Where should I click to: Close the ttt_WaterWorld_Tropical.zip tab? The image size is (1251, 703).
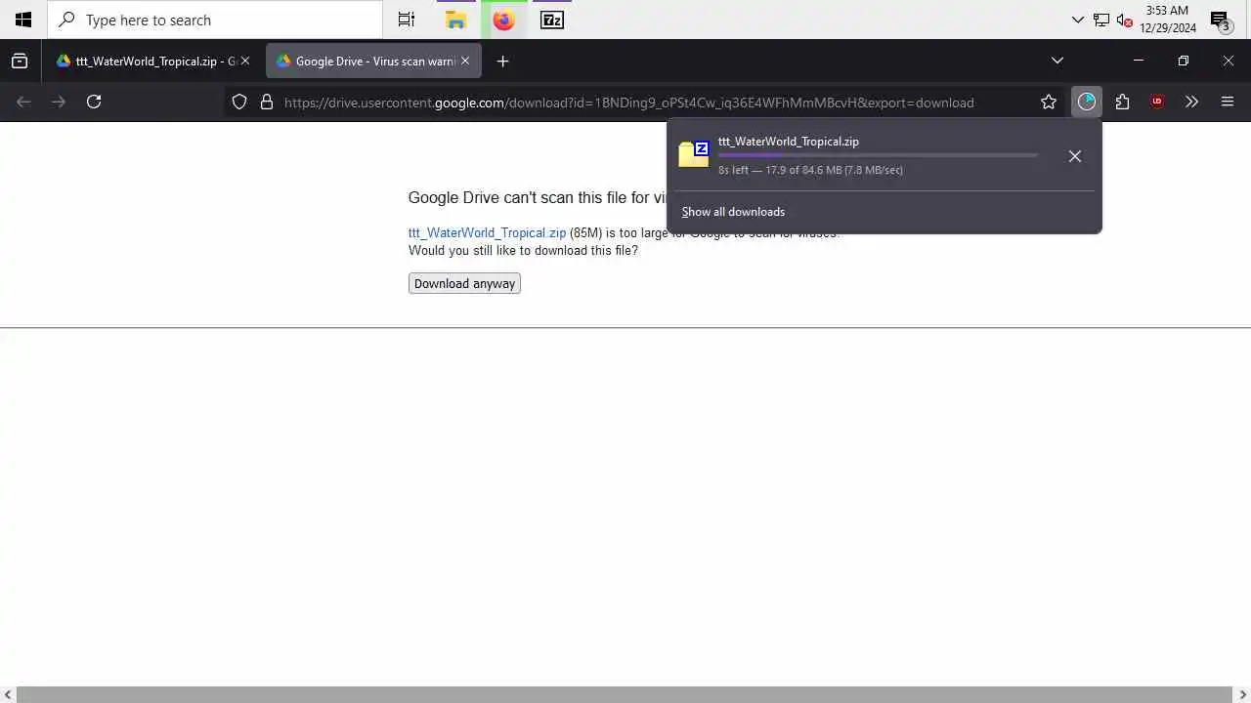(x=245, y=61)
